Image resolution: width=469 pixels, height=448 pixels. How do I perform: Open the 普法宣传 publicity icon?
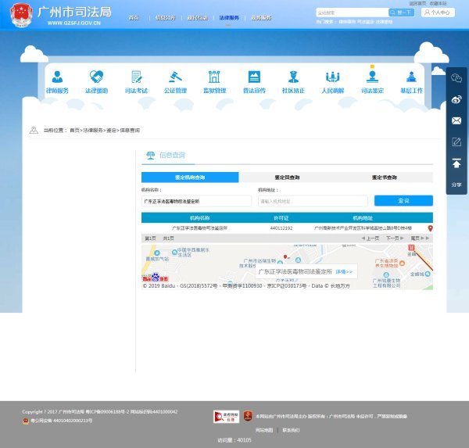point(254,77)
